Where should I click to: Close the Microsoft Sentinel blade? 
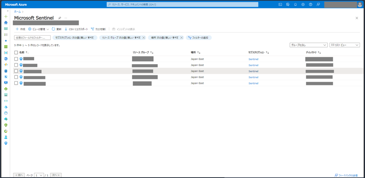pos(357,18)
